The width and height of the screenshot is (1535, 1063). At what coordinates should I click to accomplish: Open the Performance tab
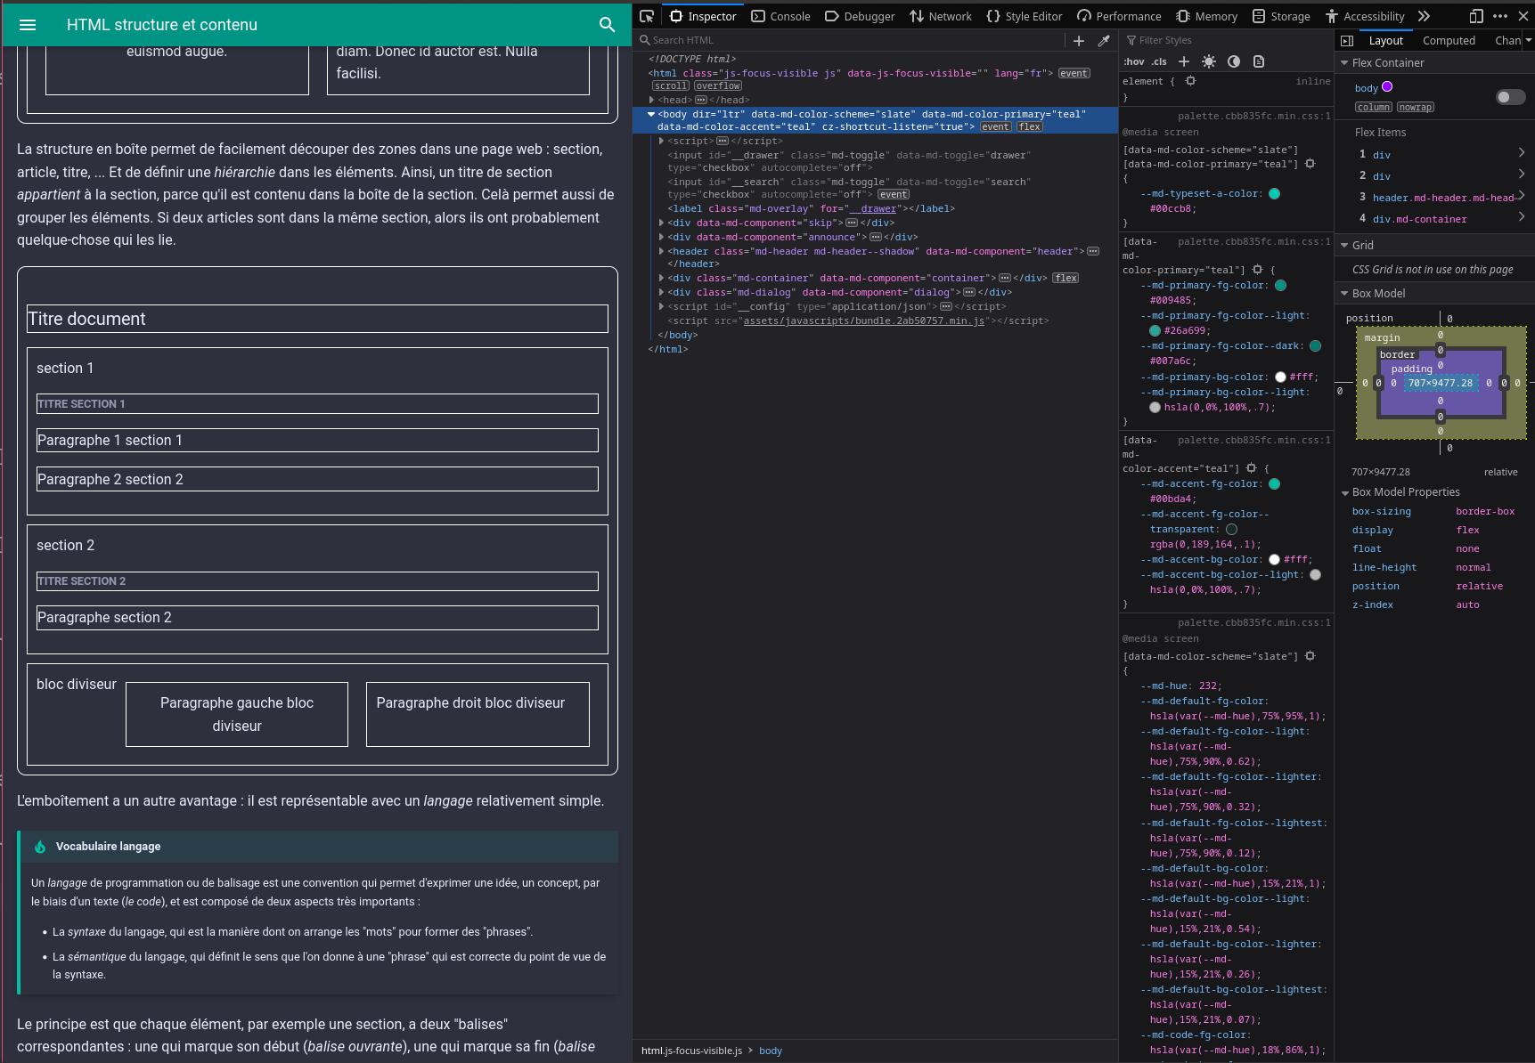[x=1119, y=16]
